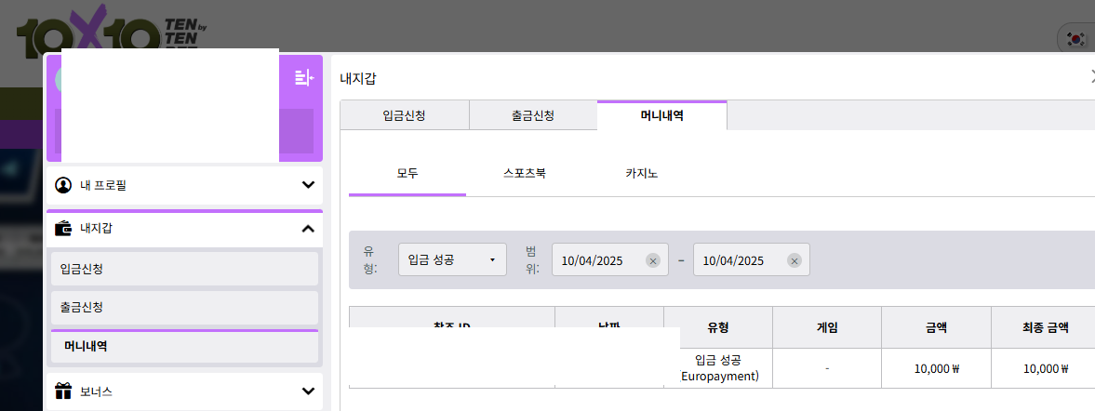Clear the end date with its X icon
The height and width of the screenshot is (411, 1095).
pos(795,261)
